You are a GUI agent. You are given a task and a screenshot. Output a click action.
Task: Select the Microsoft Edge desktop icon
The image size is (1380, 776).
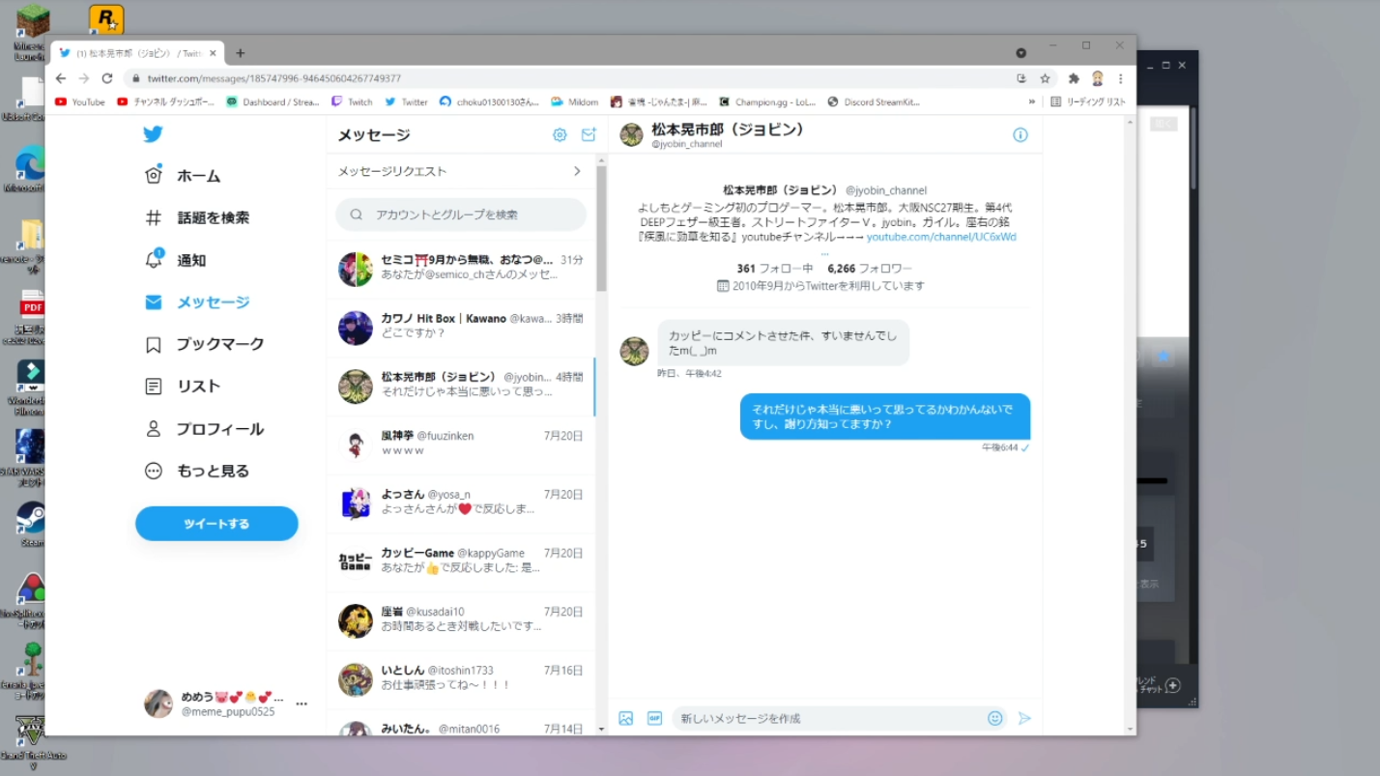pos(28,169)
